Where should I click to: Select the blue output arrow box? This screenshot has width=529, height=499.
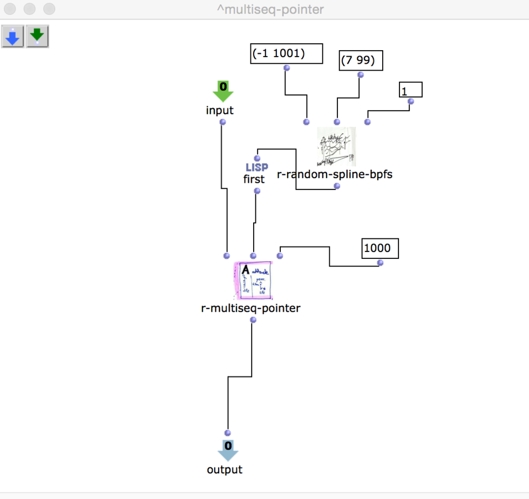coord(228,450)
